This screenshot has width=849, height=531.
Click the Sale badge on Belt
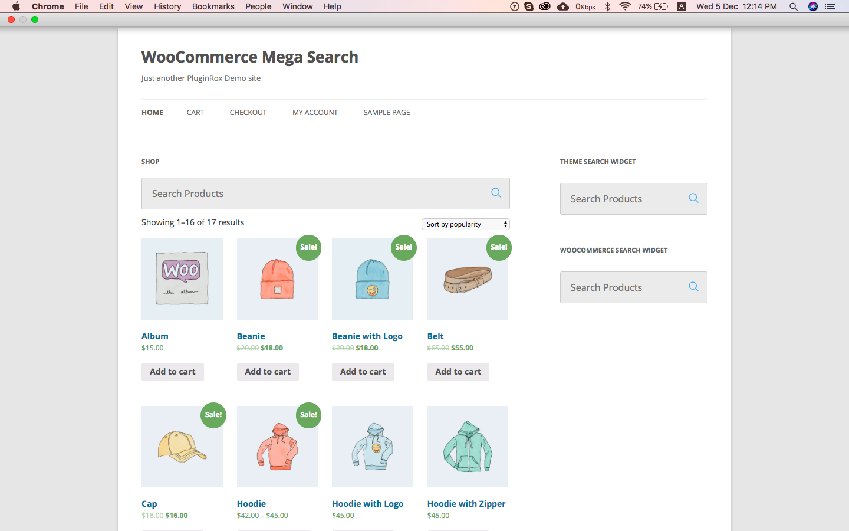[x=499, y=247]
